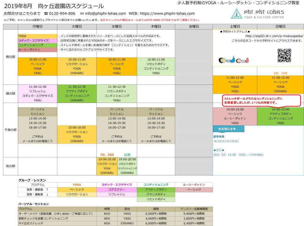The image size is (304, 226).
Task: Click the QR code for the booking site
Action: coord(284,56)
